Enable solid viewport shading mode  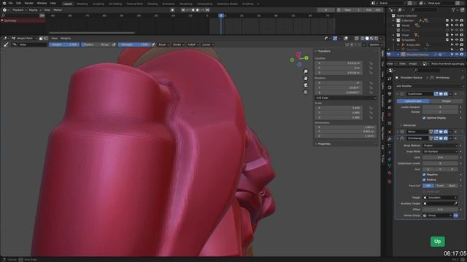[x=367, y=39]
